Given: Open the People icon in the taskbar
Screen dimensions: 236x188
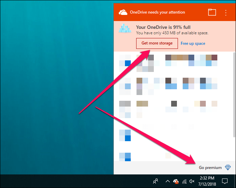Looking at the screenshot, I should pos(156,181).
